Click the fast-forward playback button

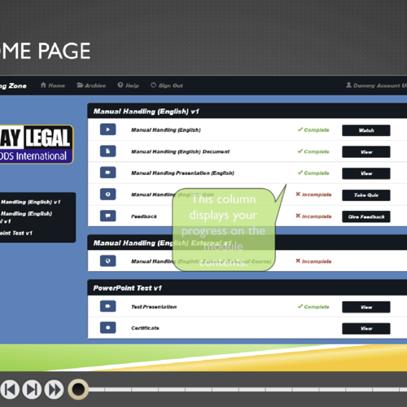tap(54, 390)
